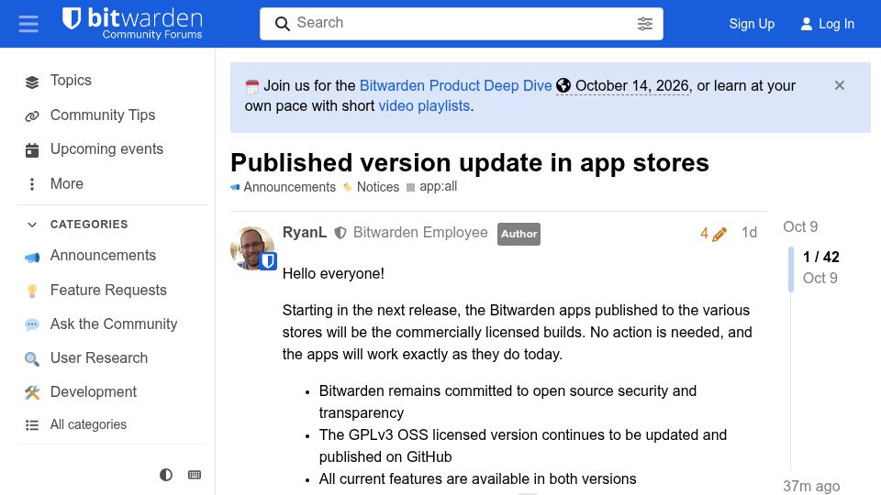Image resolution: width=881 pixels, height=495 pixels.
Task: Click the app:all tag
Action: tap(432, 187)
